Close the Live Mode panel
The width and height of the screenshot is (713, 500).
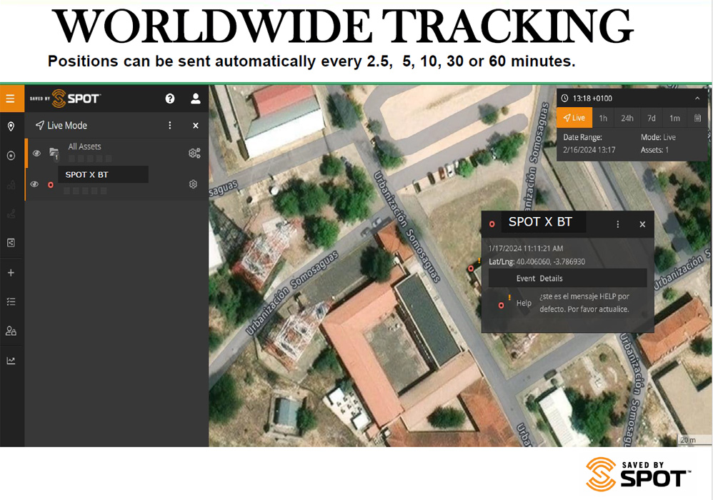tap(196, 126)
